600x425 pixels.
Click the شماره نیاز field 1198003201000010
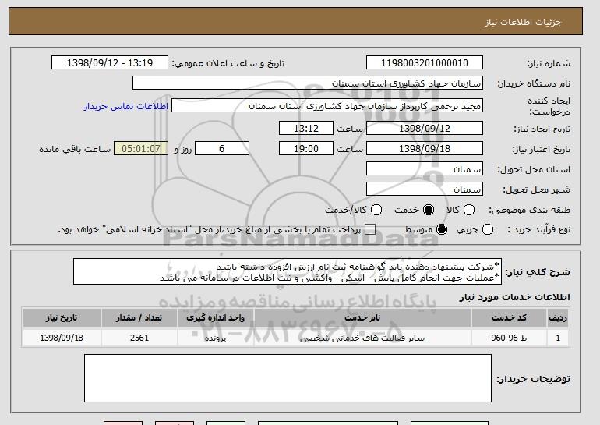click(x=425, y=63)
